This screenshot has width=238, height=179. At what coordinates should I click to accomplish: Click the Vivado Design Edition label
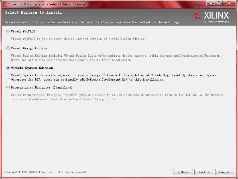[29, 48]
